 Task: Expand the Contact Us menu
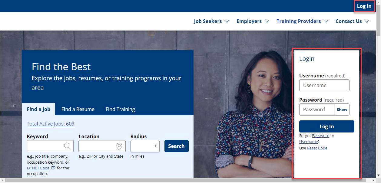(352, 21)
